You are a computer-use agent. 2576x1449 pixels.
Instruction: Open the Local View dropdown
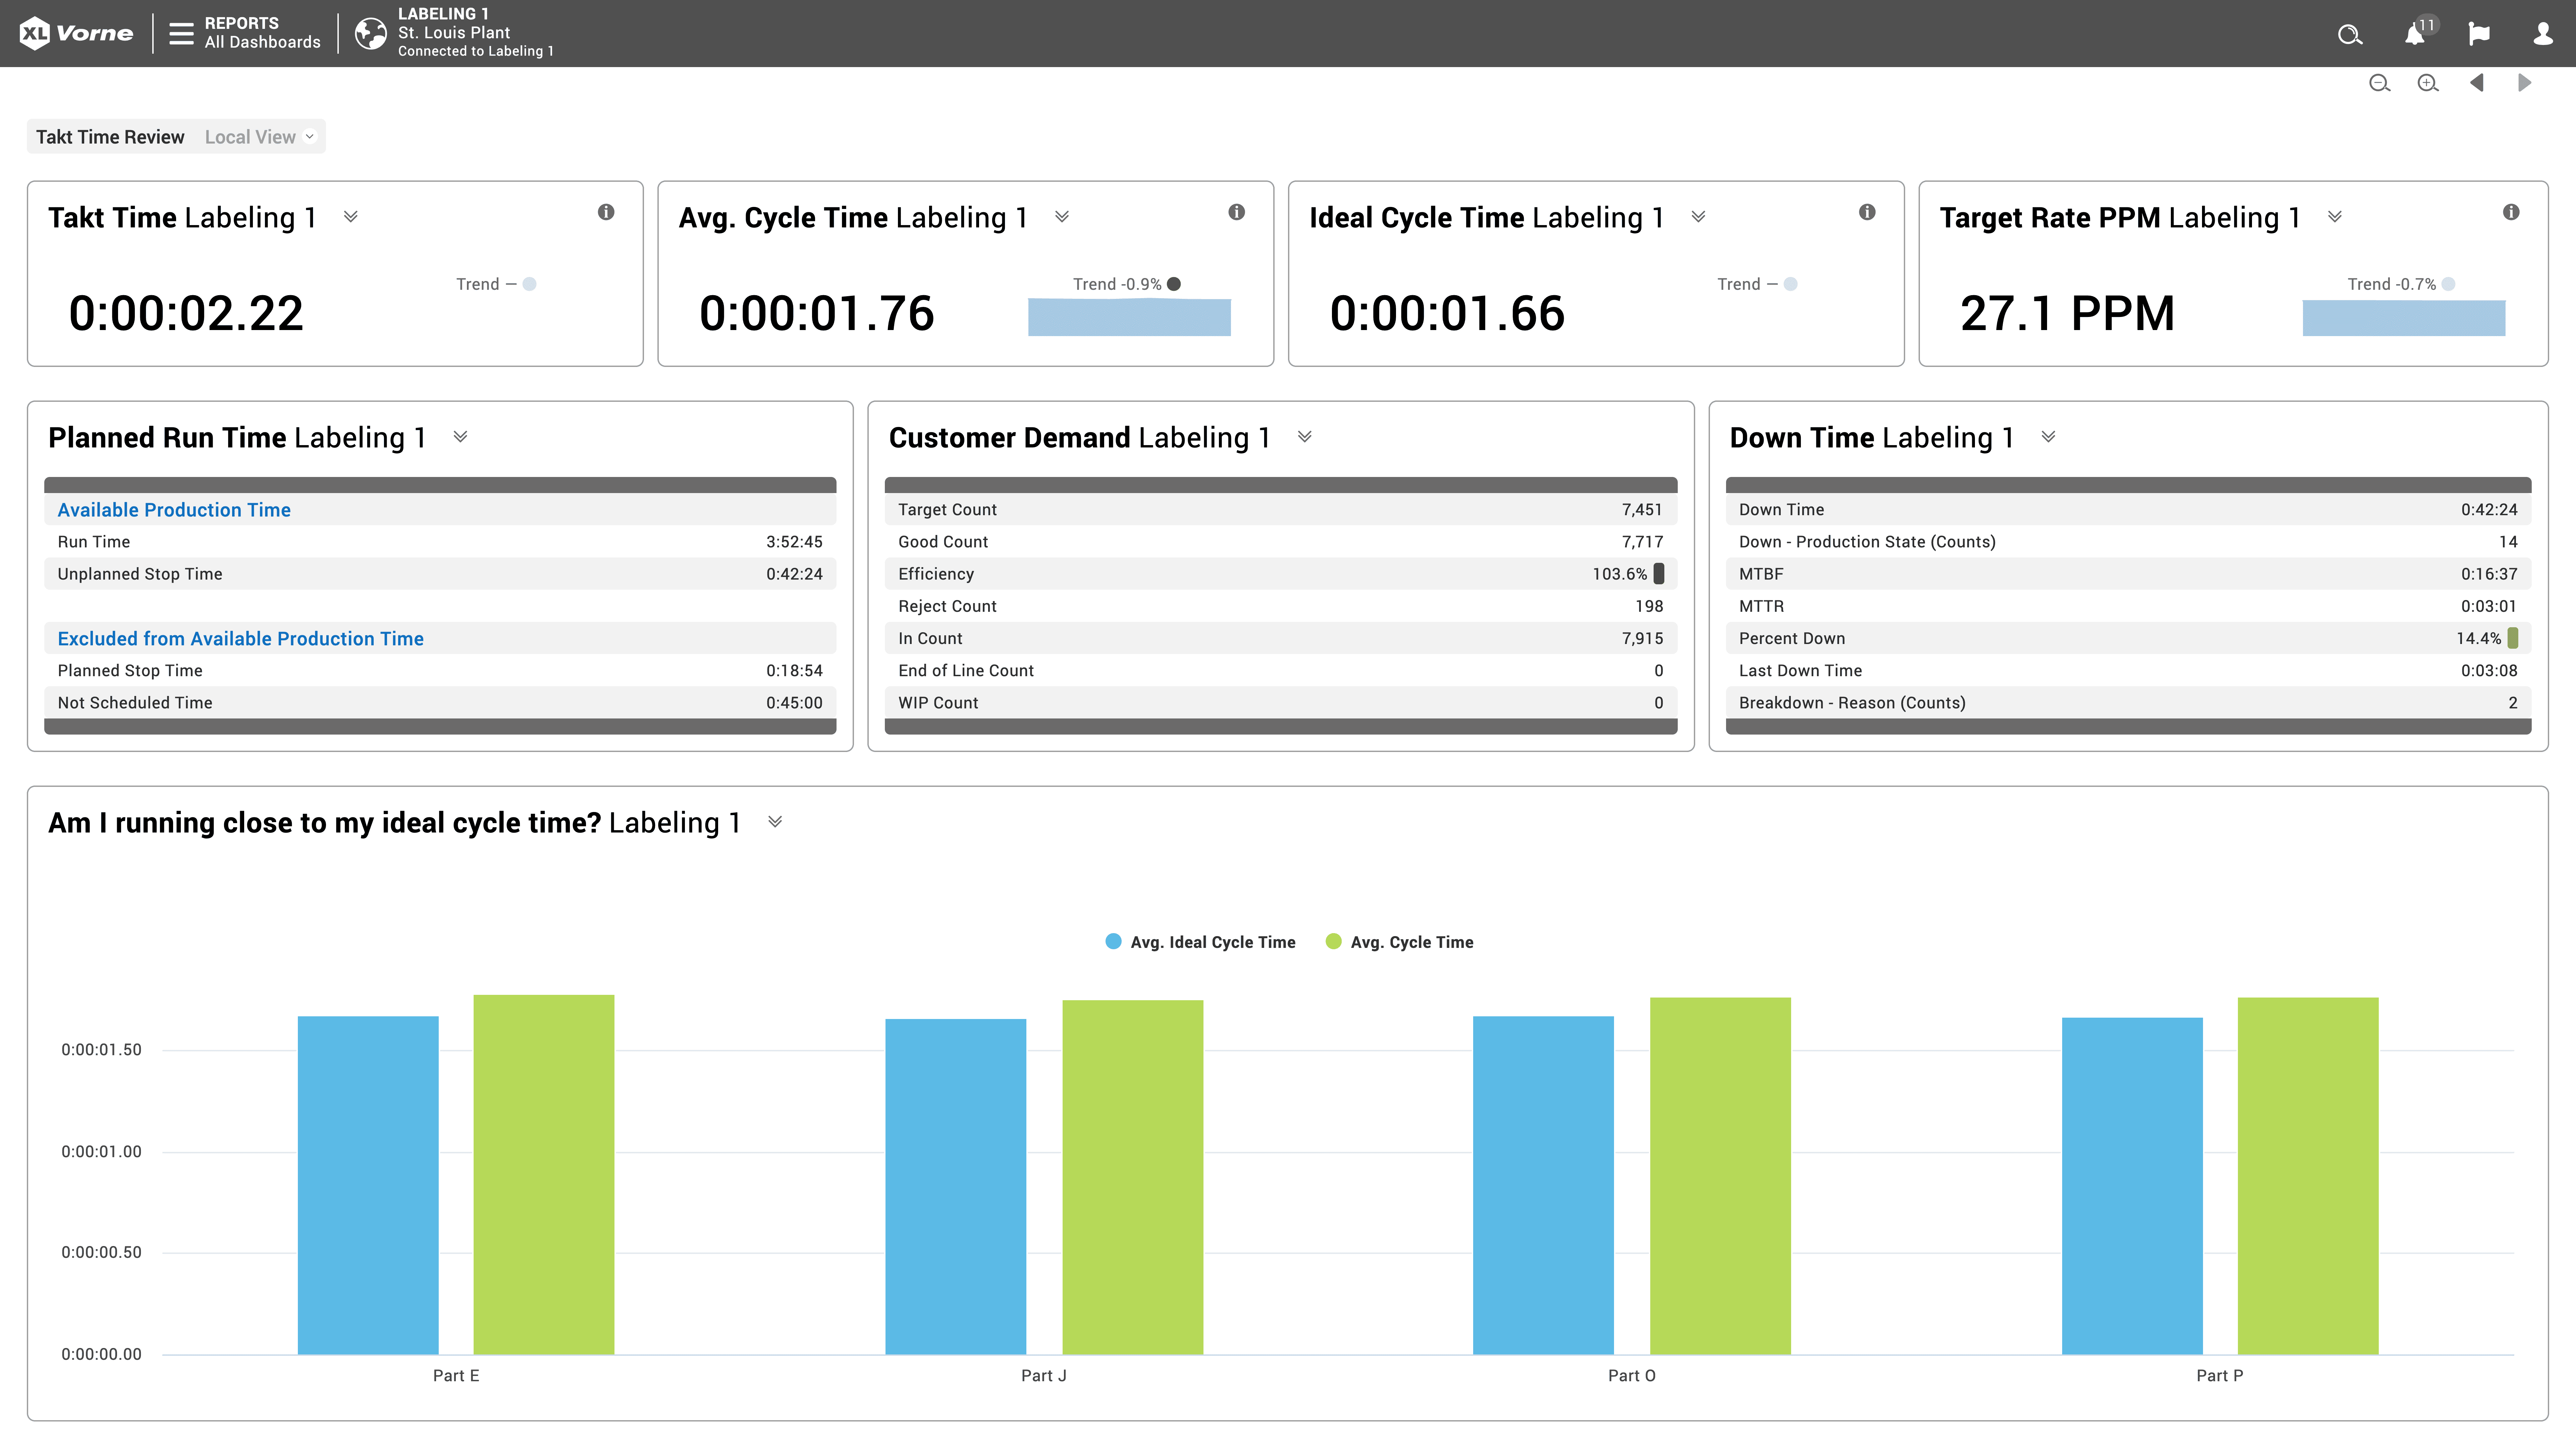coord(258,136)
